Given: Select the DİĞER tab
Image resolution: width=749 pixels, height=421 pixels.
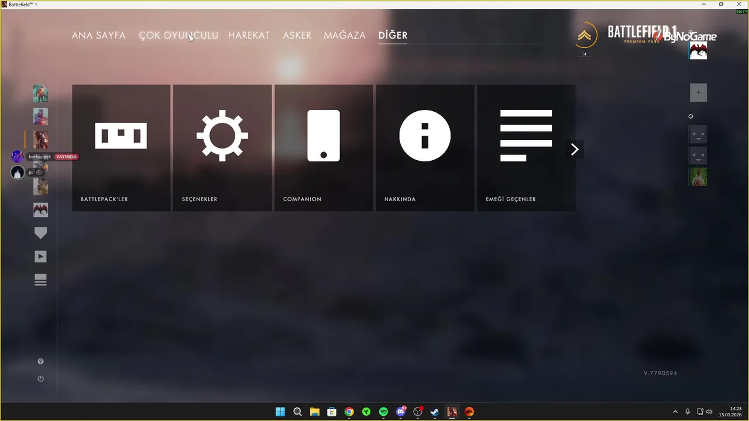Looking at the screenshot, I should 393,35.
